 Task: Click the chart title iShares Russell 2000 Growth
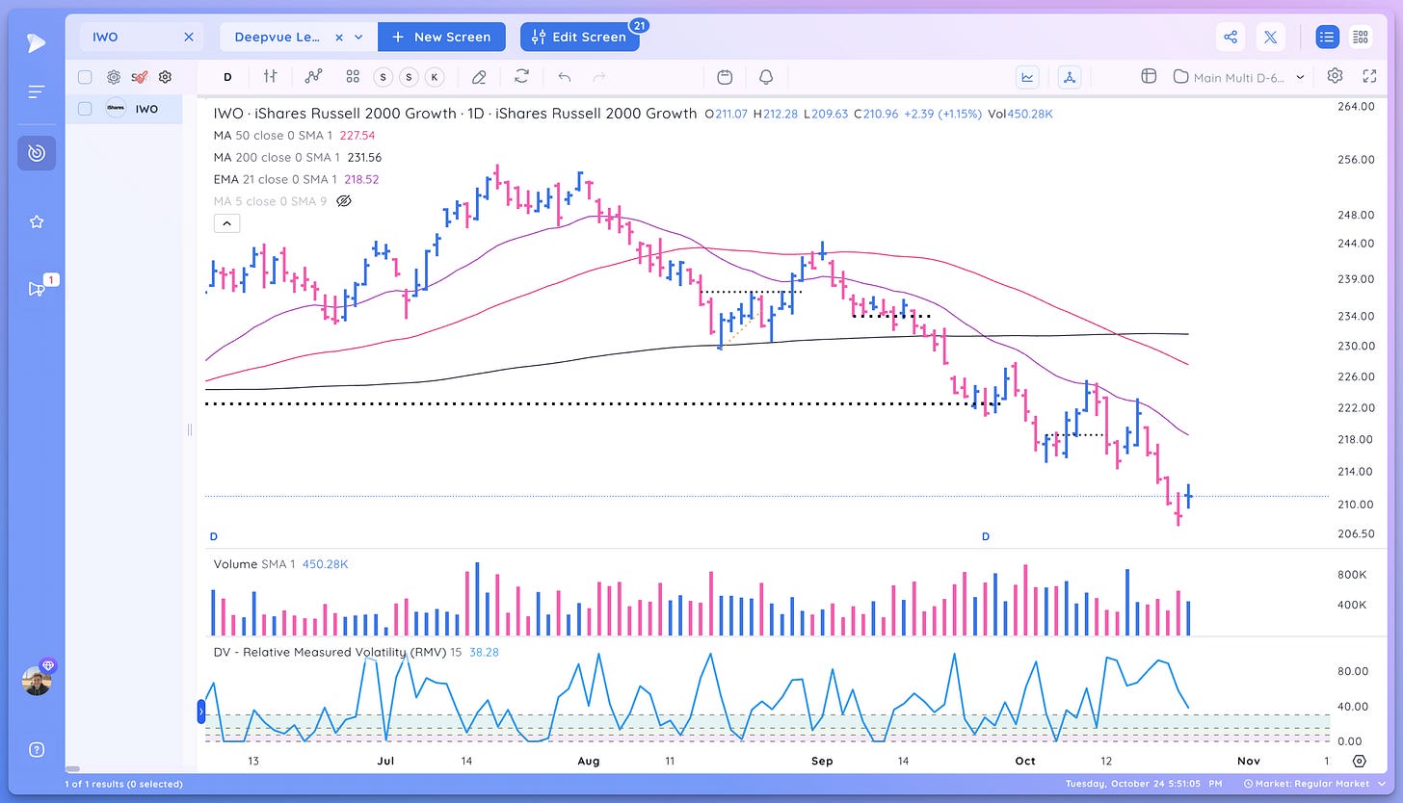click(455, 114)
